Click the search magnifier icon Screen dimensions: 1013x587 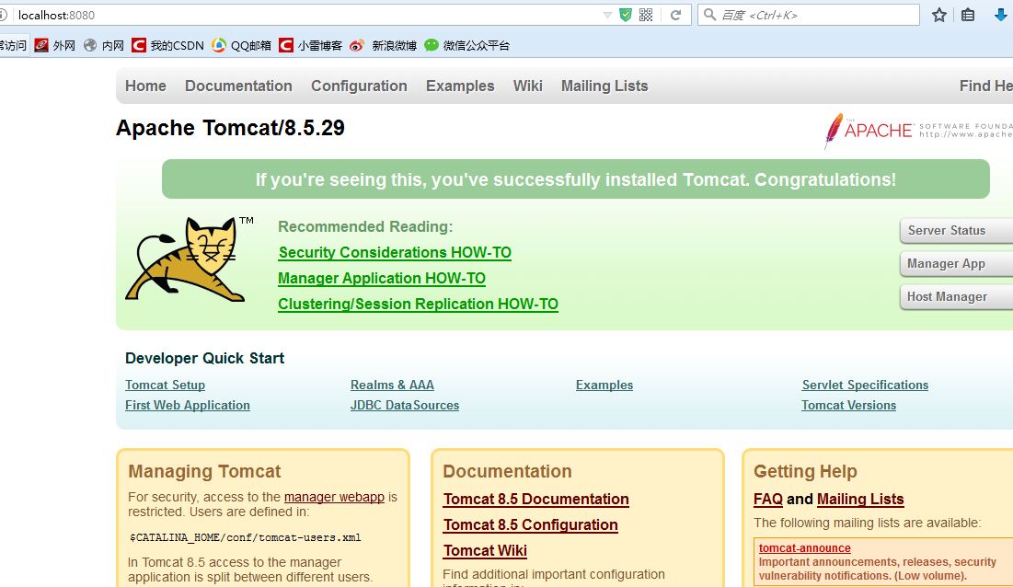(x=709, y=14)
